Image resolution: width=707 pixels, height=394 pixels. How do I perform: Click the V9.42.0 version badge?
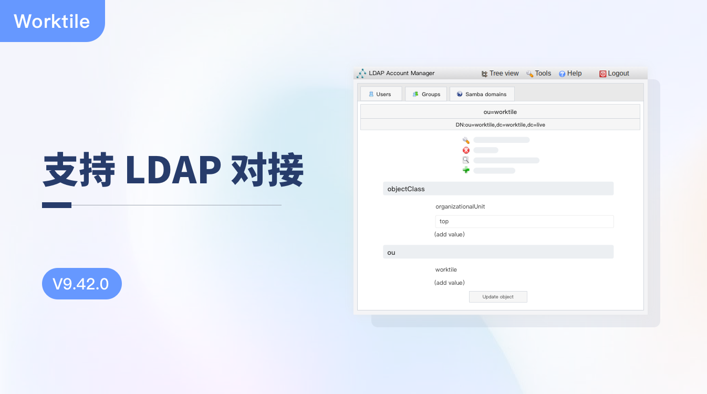[81, 284]
